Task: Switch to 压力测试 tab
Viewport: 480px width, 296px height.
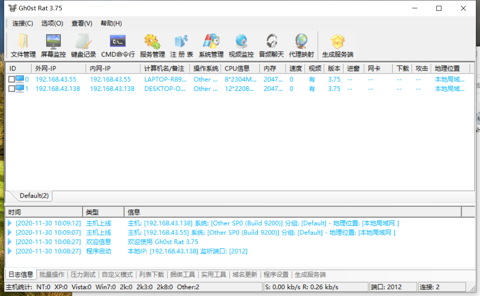Action: [x=83, y=274]
